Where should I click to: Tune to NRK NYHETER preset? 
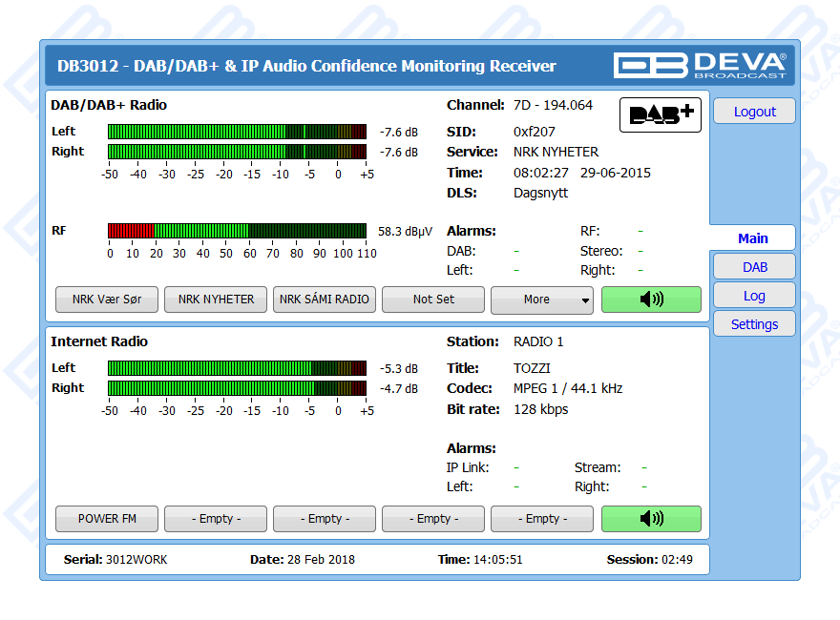point(216,300)
